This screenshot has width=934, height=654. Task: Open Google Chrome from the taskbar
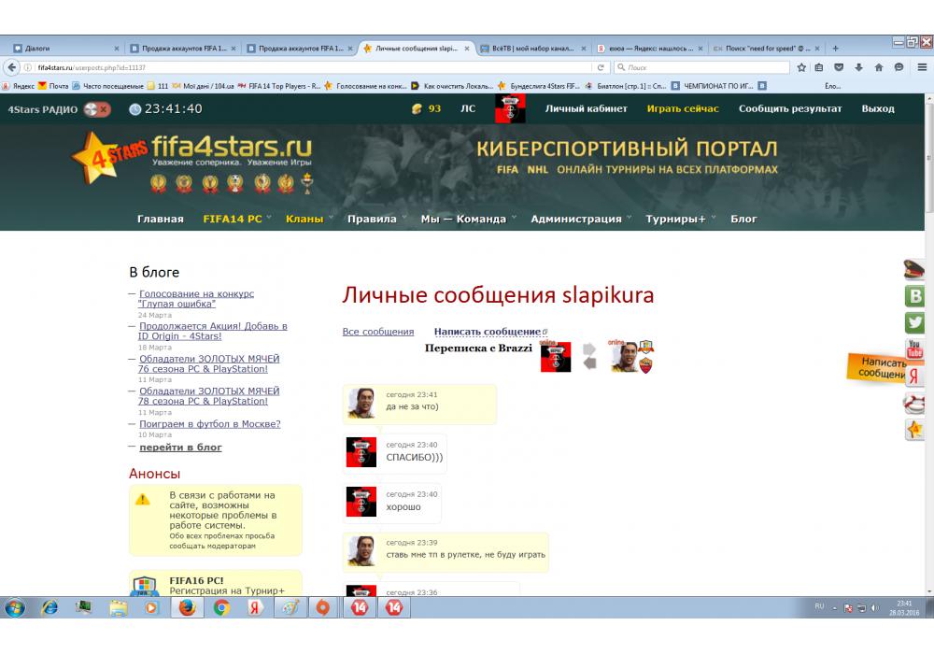coord(221,607)
